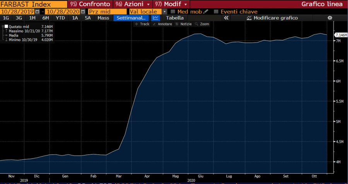Click the Confronto button
This screenshot has width=348, height=184.
click(x=90, y=4)
